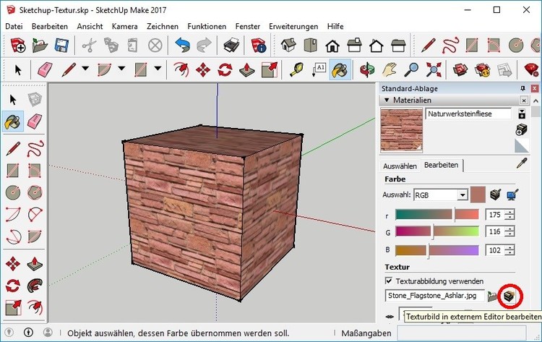Click the Naturwerksteinfliese material name field
This screenshot has height=342, width=542.
[468, 114]
